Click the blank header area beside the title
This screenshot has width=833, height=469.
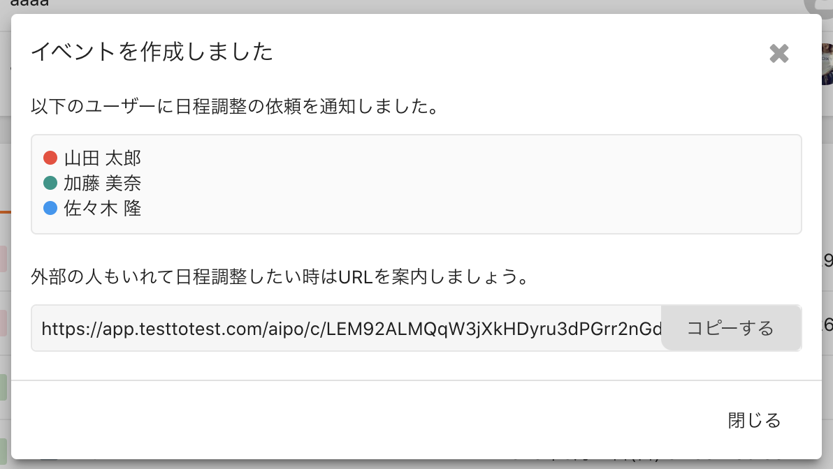tap(521, 52)
